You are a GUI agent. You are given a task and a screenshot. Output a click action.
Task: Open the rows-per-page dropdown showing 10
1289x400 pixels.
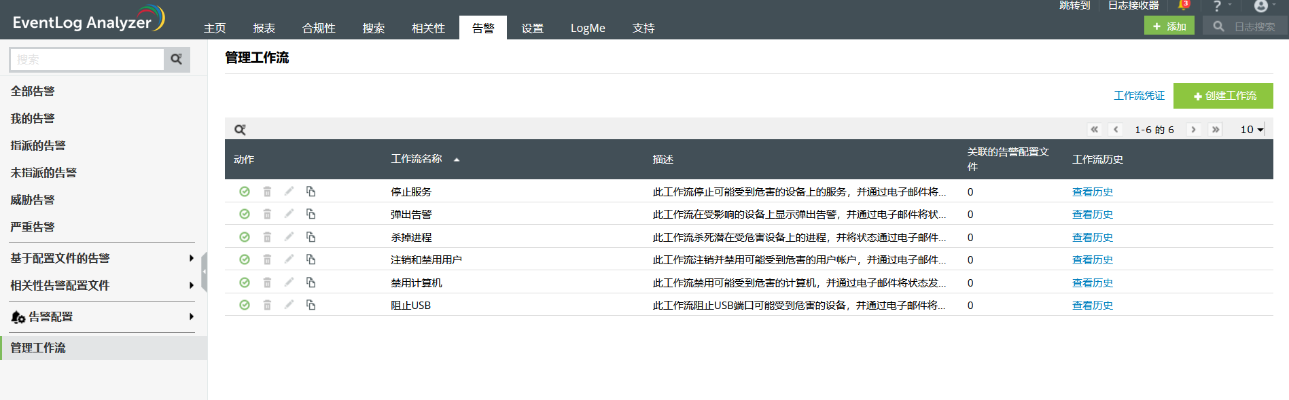1252,130
